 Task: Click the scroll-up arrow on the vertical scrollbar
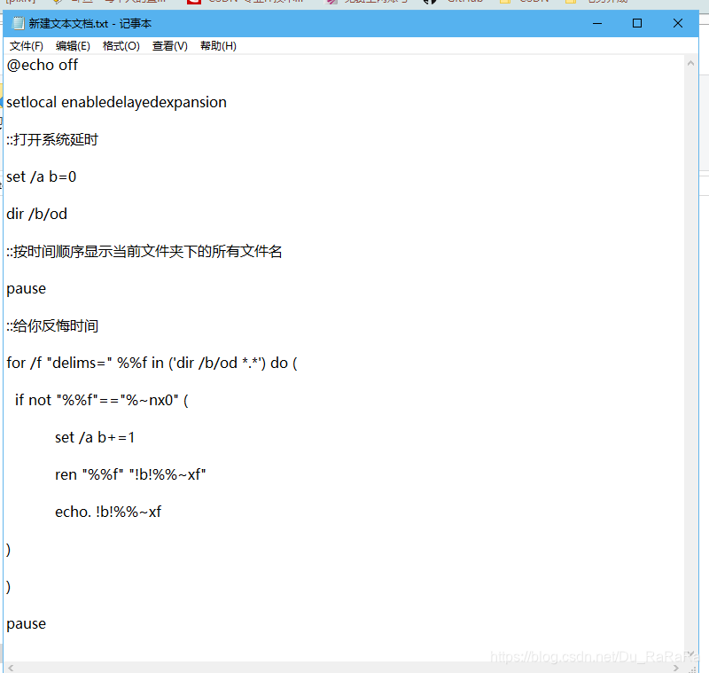point(691,63)
